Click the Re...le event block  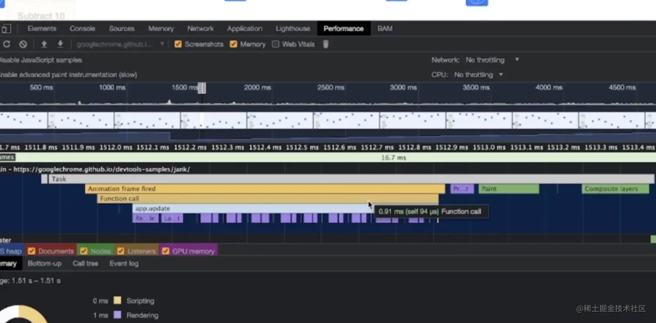(145, 218)
